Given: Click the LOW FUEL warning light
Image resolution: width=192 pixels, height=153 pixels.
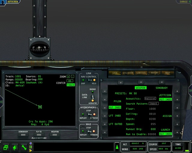Looking at the screenshot, I should [141, 73].
